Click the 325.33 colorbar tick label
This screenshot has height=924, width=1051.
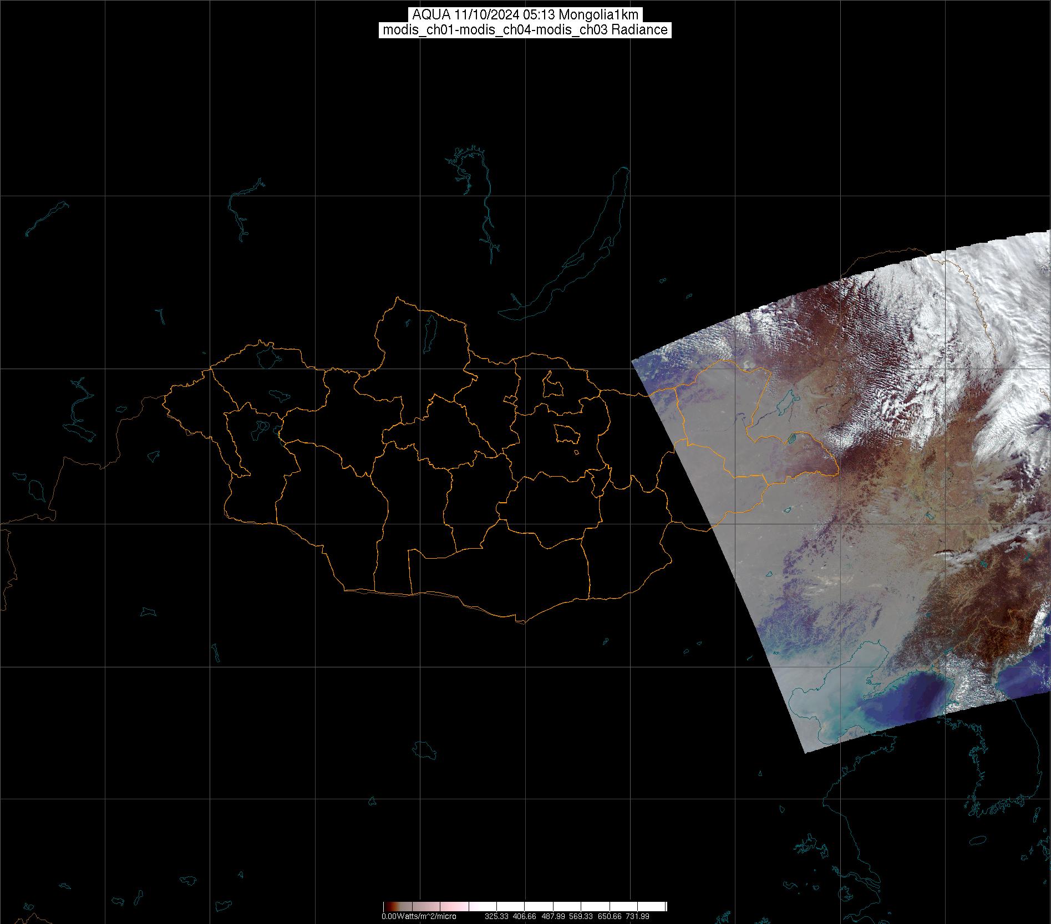(x=496, y=916)
